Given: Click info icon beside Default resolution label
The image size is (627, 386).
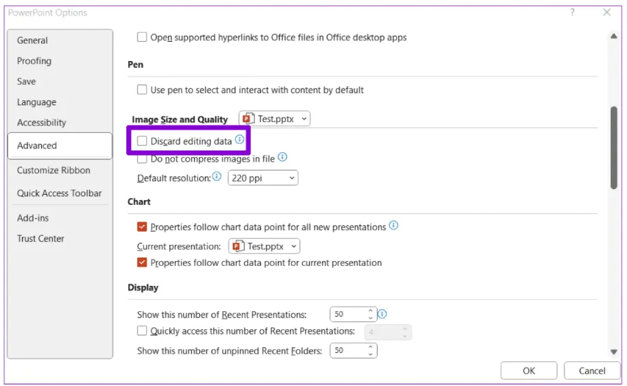Looking at the screenshot, I should [x=217, y=177].
